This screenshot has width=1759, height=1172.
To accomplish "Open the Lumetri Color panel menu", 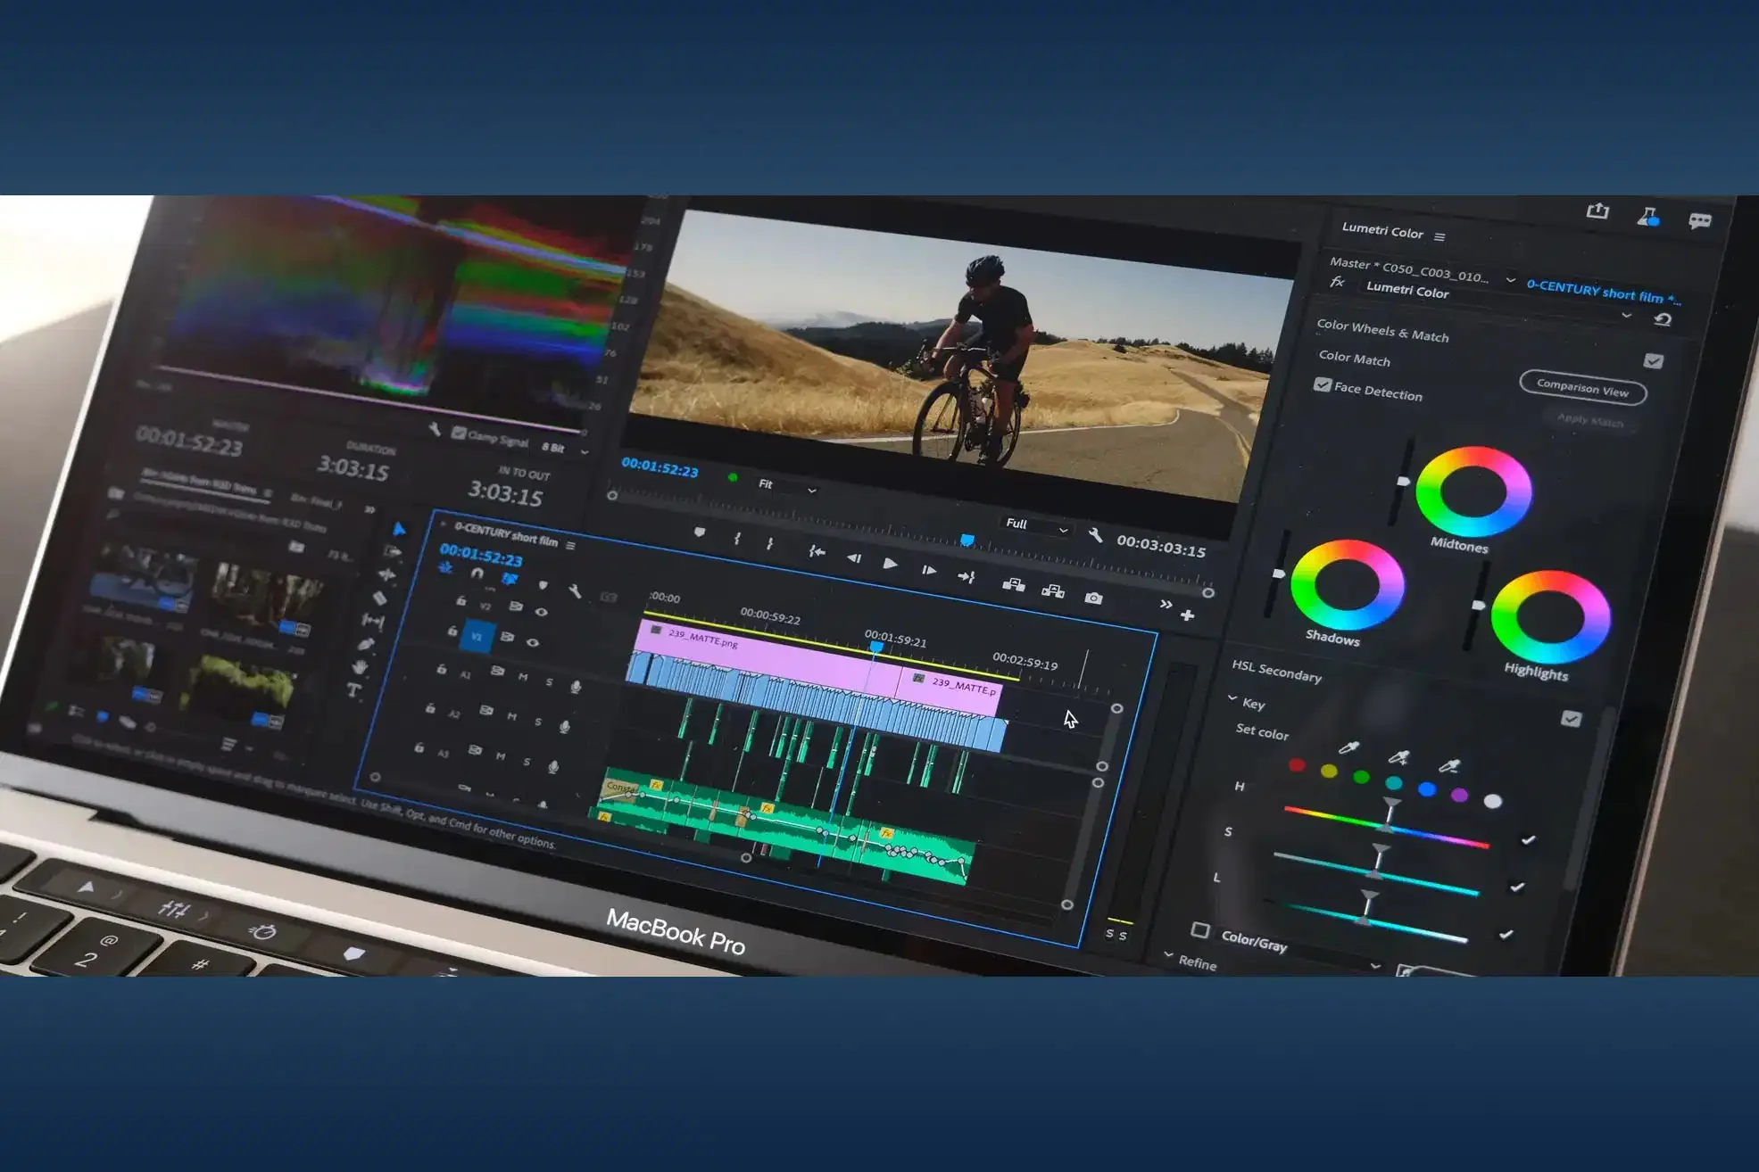I will (1439, 236).
